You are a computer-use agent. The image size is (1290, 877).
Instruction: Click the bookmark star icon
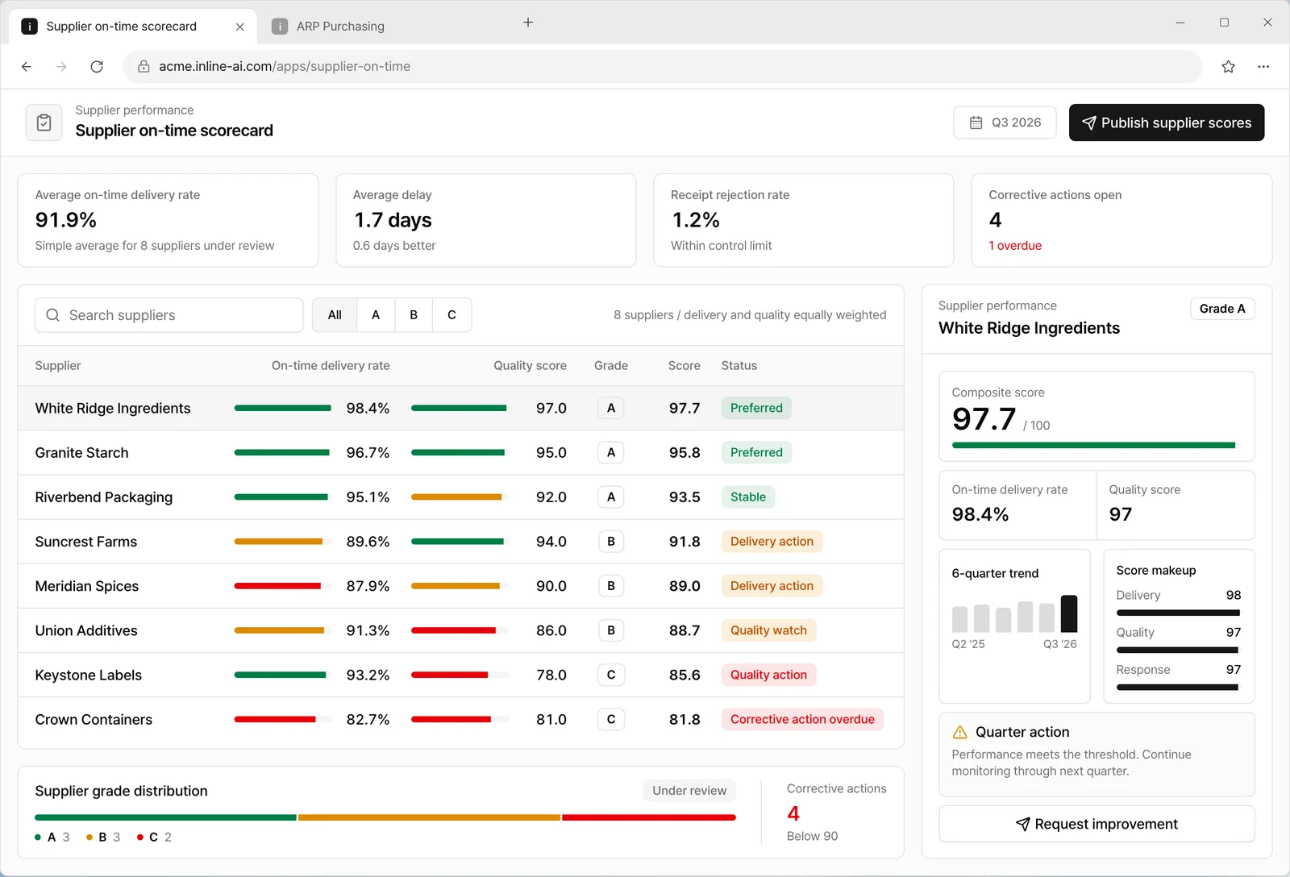(1228, 67)
